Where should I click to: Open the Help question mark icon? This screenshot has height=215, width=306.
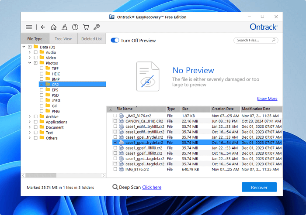(x=75, y=27)
